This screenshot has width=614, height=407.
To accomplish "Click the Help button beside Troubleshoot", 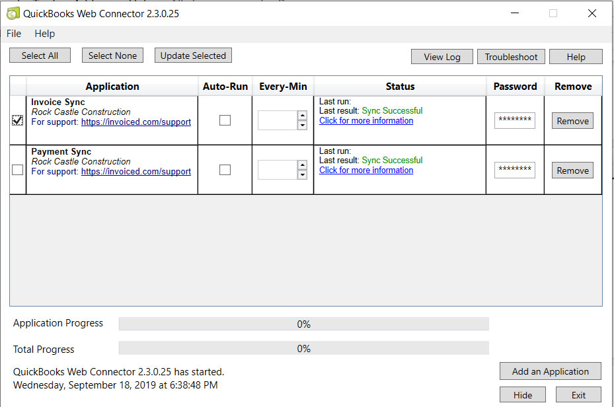I will coord(576,57).
